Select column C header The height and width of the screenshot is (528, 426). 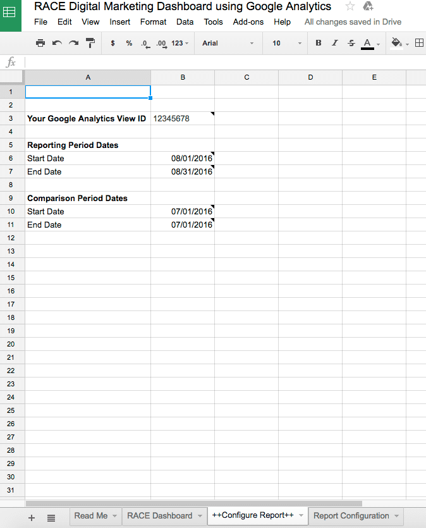point(246,77)
